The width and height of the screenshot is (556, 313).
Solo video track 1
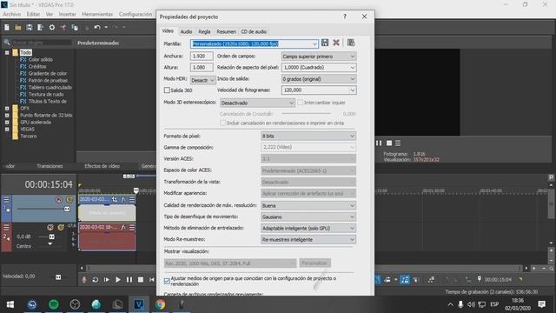click(x=69, y=199)
